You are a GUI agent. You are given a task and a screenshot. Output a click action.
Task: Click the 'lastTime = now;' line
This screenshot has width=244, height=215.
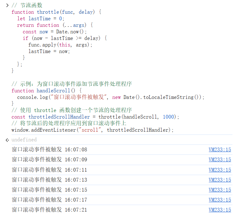coord(49,51)
